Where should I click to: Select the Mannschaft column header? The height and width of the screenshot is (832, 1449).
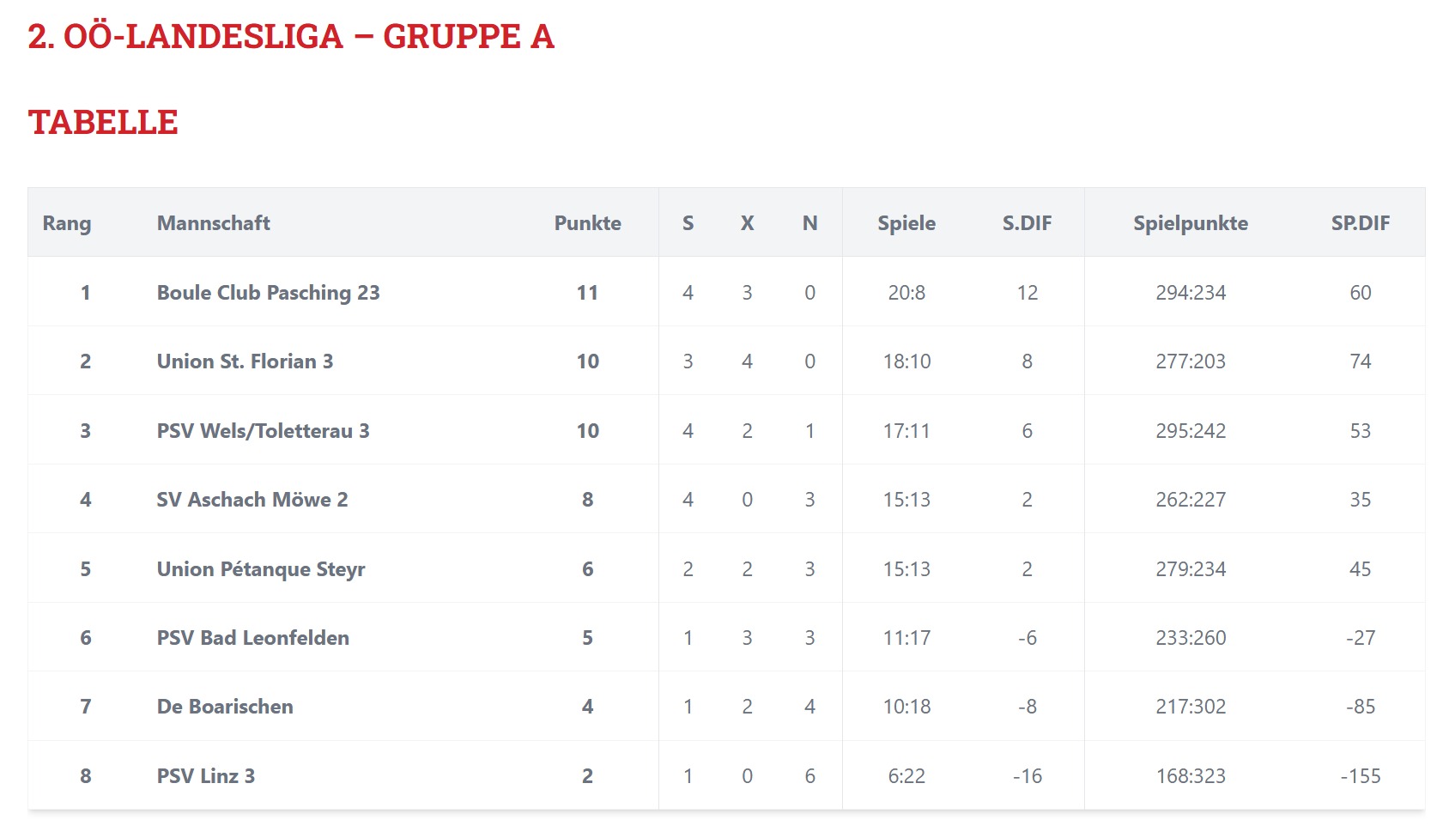[x=213, y=223]
